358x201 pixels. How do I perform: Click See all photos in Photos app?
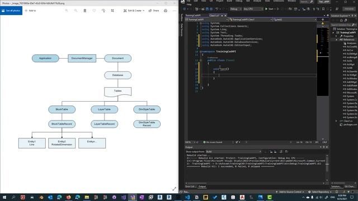(x=11, y=11)
